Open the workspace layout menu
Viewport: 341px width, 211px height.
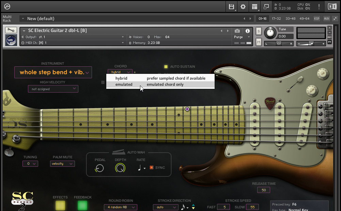pos(255,6)
